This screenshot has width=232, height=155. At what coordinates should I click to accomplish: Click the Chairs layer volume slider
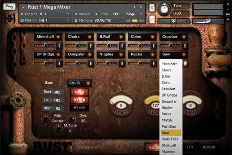[76, 46]
